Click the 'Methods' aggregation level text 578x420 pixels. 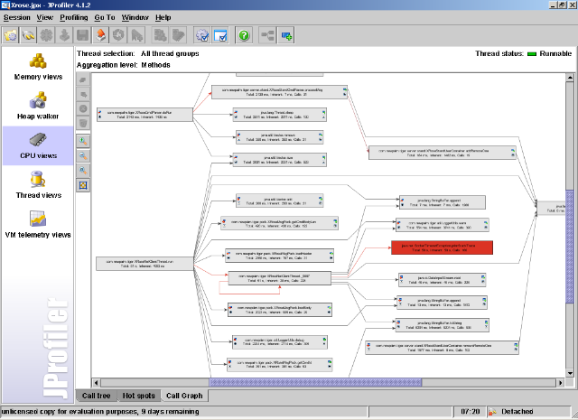pos(156,65)
